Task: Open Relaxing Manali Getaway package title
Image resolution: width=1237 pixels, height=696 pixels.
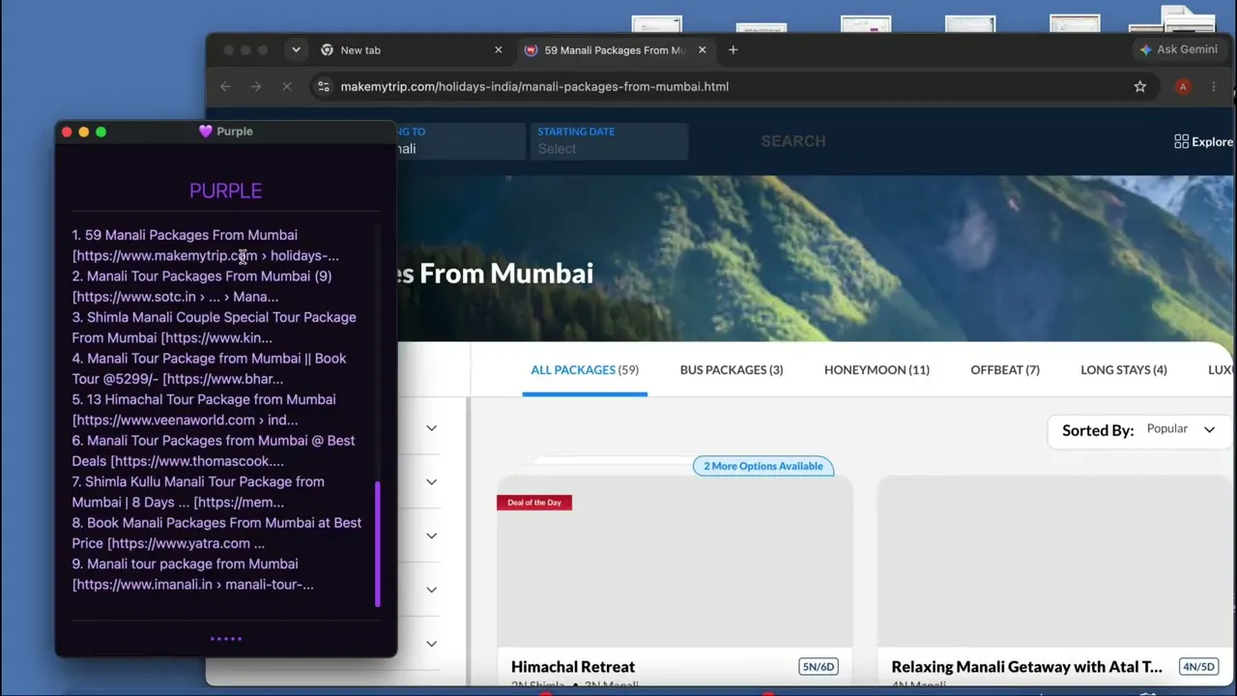Action: tap(1027, 667)
